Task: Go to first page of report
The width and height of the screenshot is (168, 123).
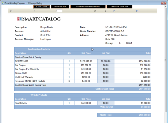Action: tap(11, 11)
